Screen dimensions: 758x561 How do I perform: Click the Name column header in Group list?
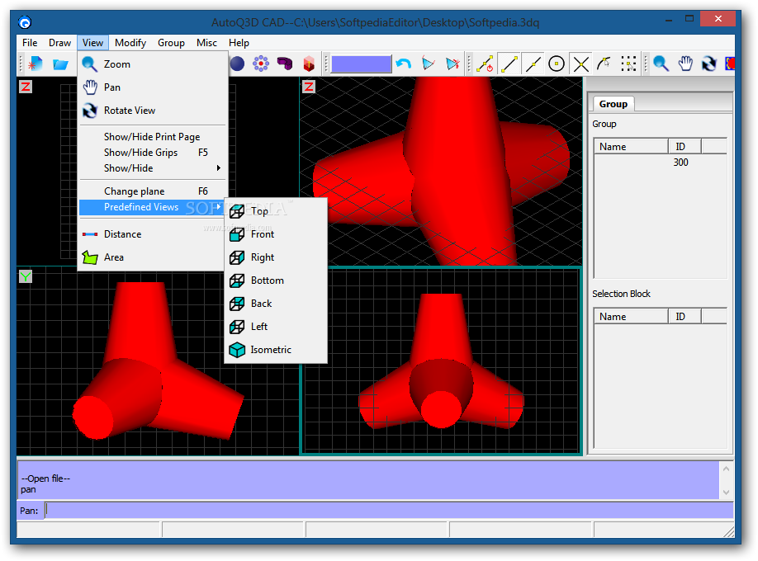(x=632, y=146)
